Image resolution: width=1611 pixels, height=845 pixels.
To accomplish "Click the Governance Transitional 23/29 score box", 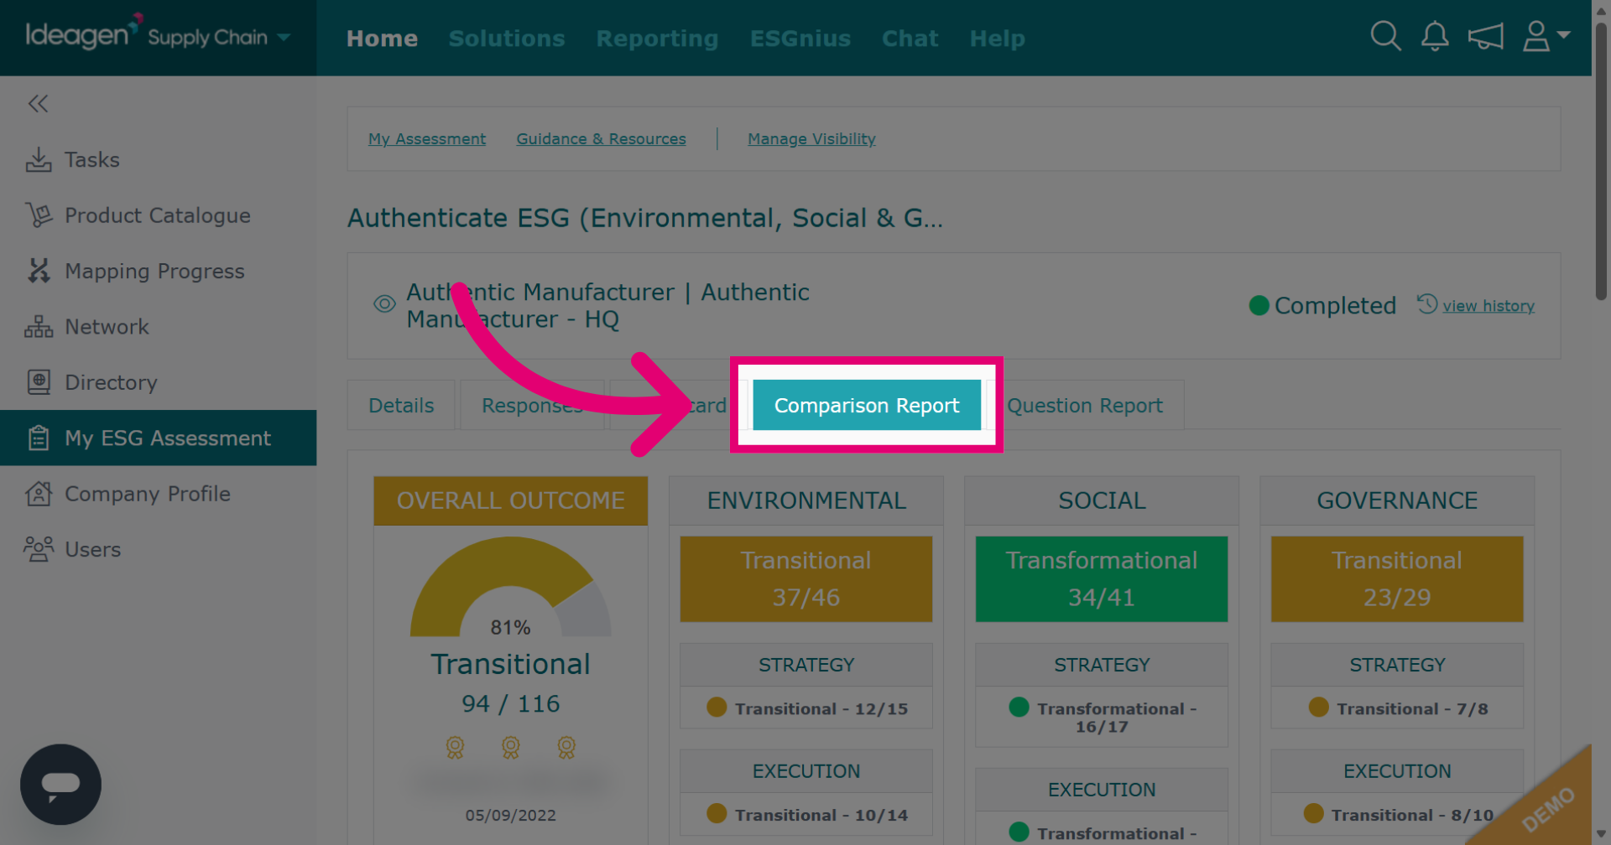I will click(1396, 578).
